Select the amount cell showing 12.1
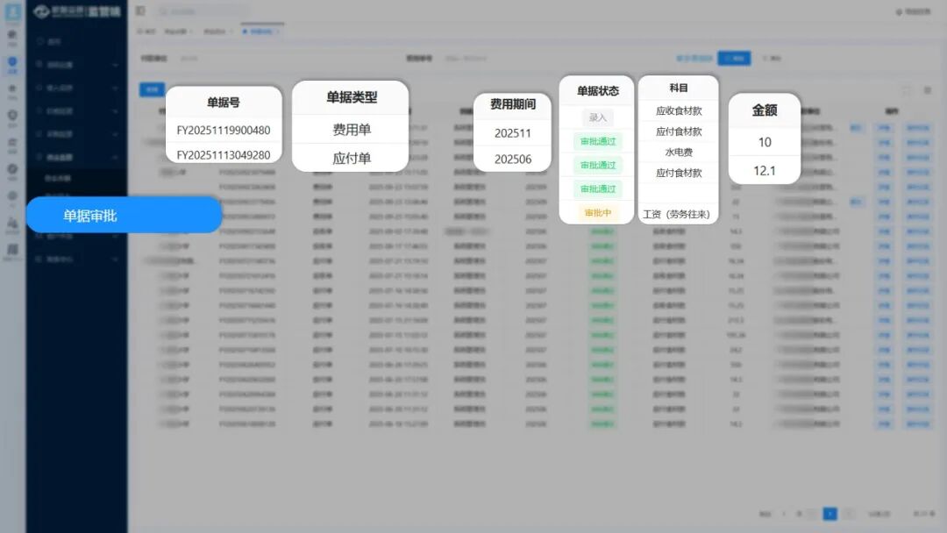The width and height of the screenshot is (947, 533). pyautogui.click(x=765, y=170)
